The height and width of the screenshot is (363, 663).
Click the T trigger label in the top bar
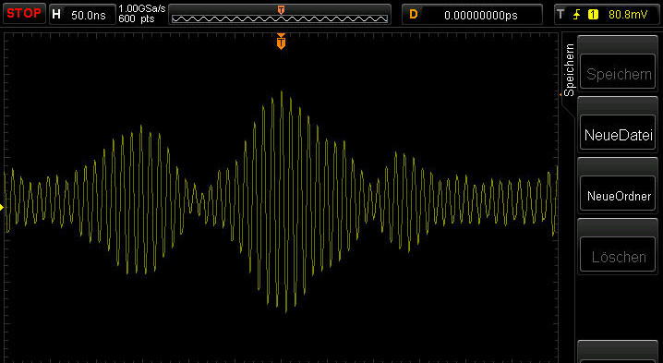click(x=561, y=15)
